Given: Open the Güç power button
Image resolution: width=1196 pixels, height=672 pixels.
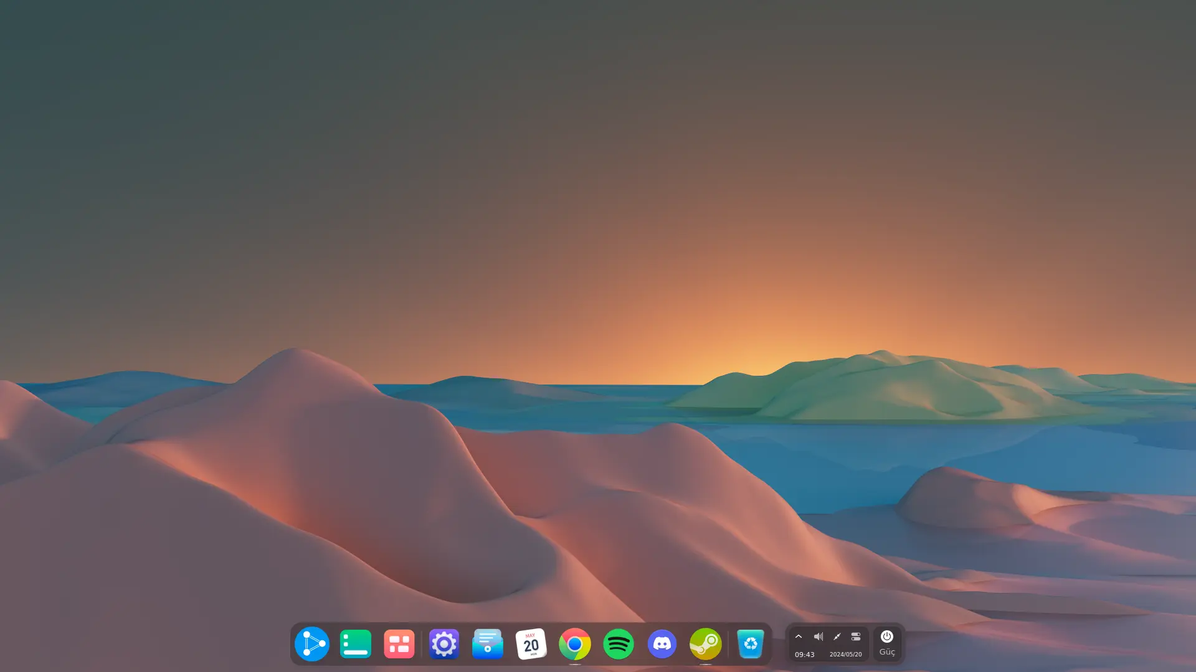Looking at the screenshot, I should click(887, 643).
